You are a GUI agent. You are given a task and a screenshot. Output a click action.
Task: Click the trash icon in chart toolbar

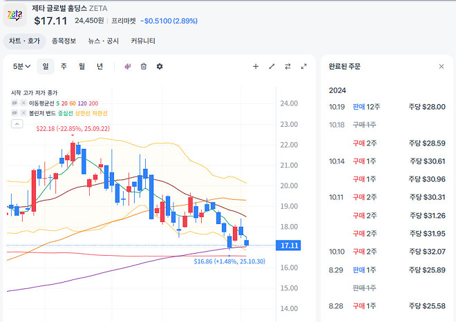[144, 66]
